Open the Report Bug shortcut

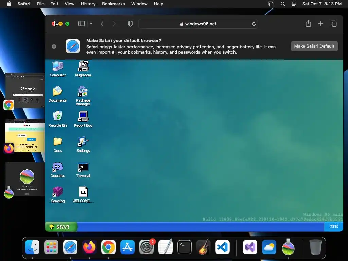83,119
